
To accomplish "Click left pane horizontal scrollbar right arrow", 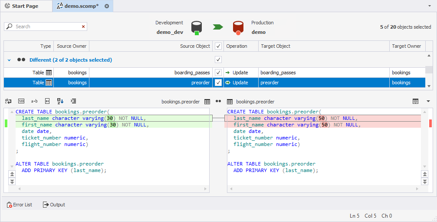I will tap(205, 189).
